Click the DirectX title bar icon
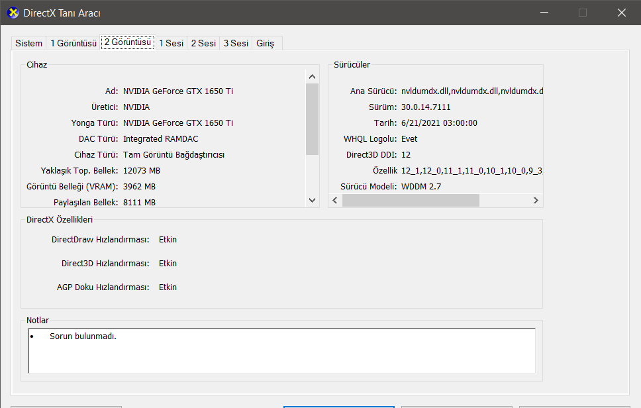Screen dimensions: 641x408 13,13
